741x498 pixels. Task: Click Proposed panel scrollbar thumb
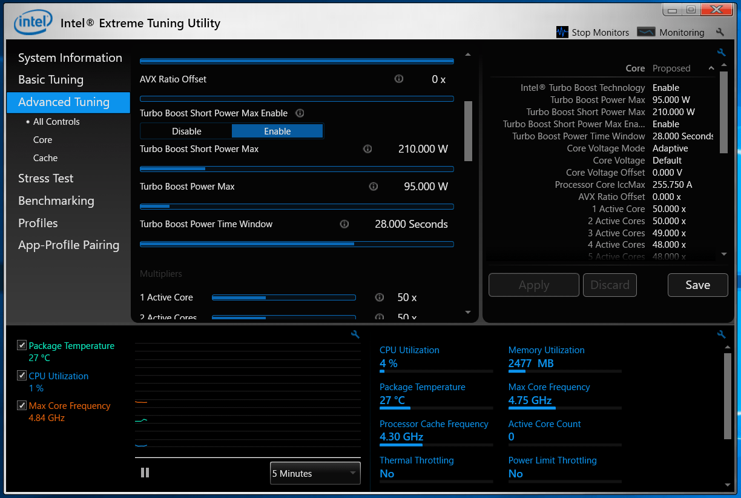click(724, 112)
